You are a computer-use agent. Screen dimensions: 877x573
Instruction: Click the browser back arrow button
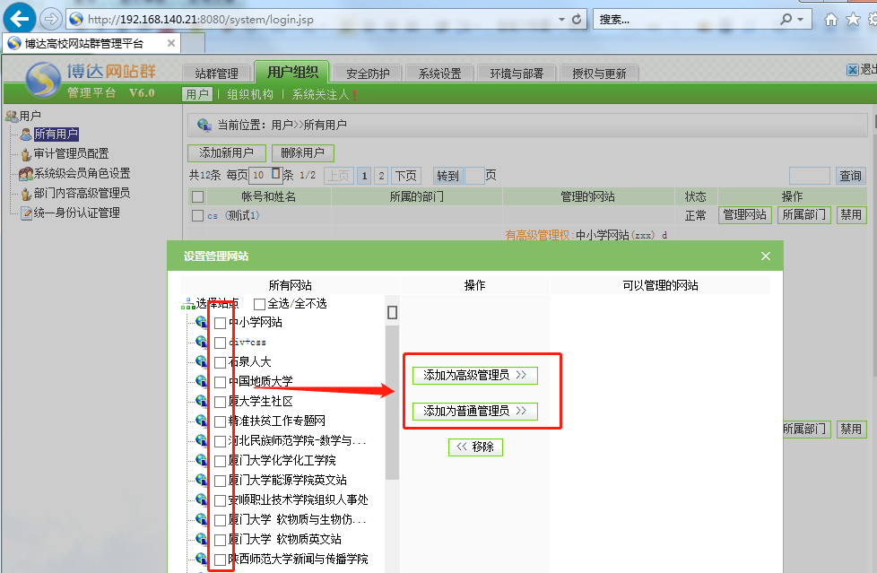[x=20, y=18]
